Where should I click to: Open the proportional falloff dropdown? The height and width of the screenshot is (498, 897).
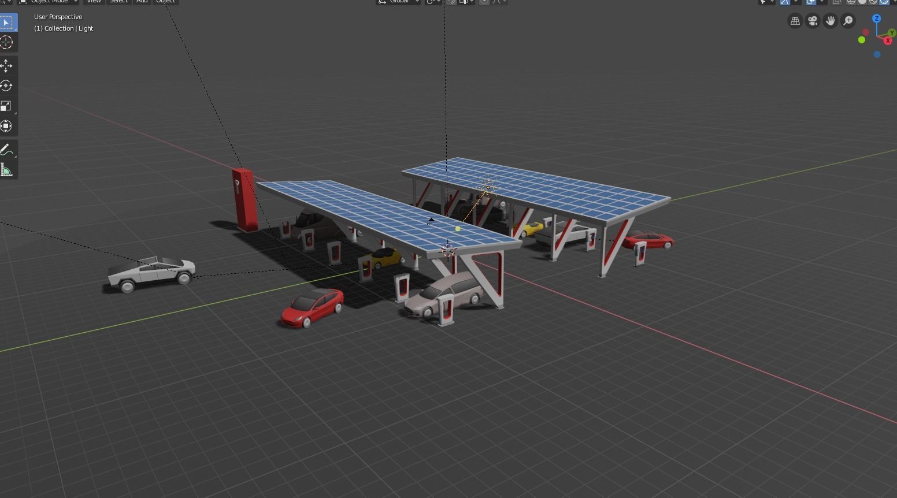click(x=500, y=2)
